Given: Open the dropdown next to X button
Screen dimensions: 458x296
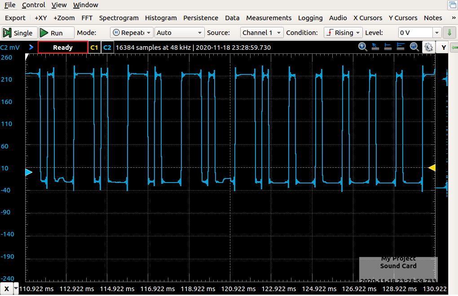Looking at the screenshot, I should click(x=16, y=288).
